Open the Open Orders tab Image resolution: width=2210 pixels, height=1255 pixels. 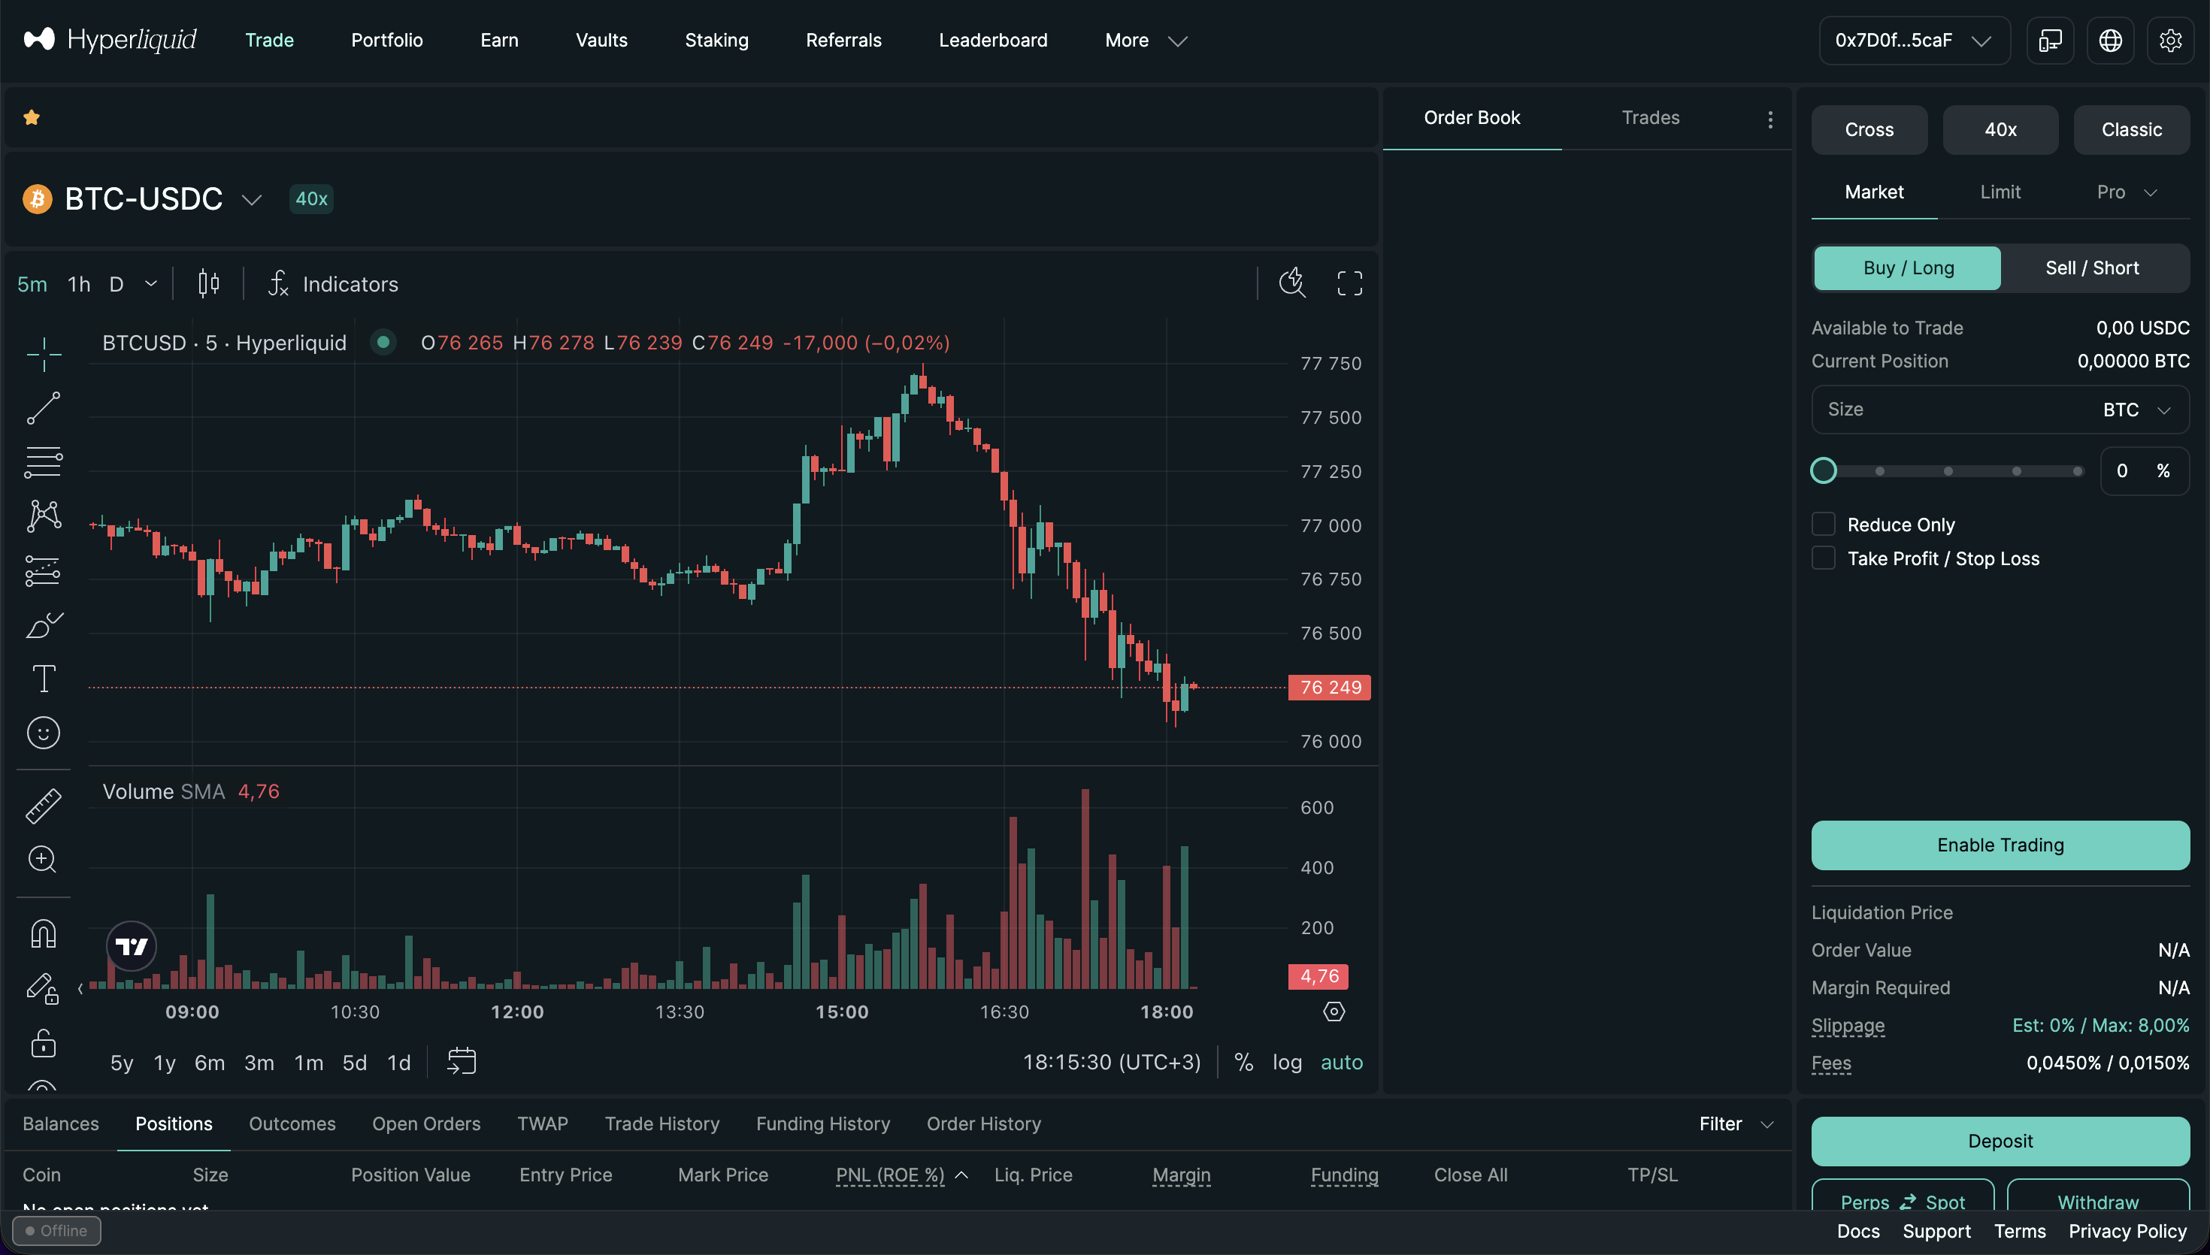point(425,1124)
